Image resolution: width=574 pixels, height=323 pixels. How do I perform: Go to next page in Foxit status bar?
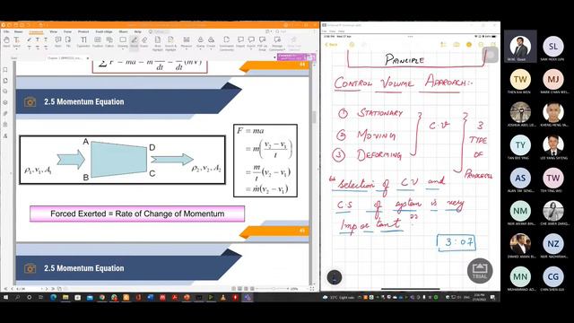(47, 289)
